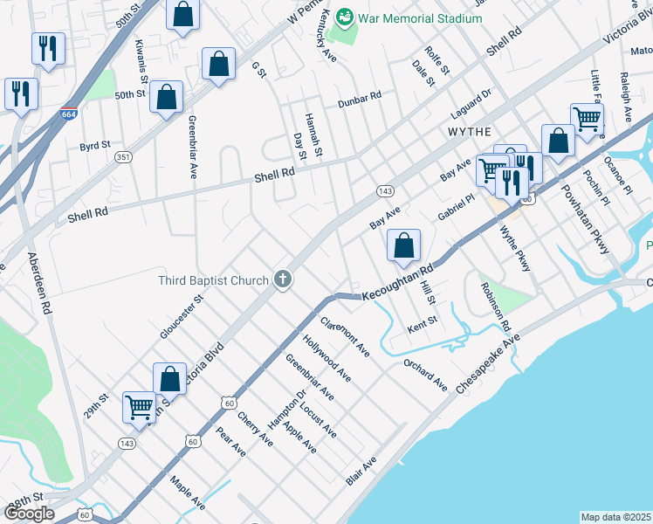The image size is (653, 524).
Task: Click the Third Baptist Church label
Action: 213,280
